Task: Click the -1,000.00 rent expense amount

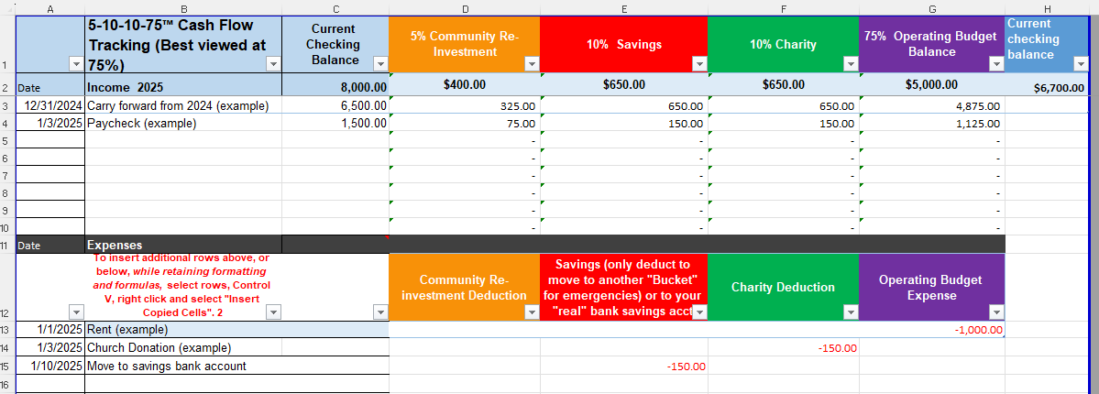Action: coord(978,330)
